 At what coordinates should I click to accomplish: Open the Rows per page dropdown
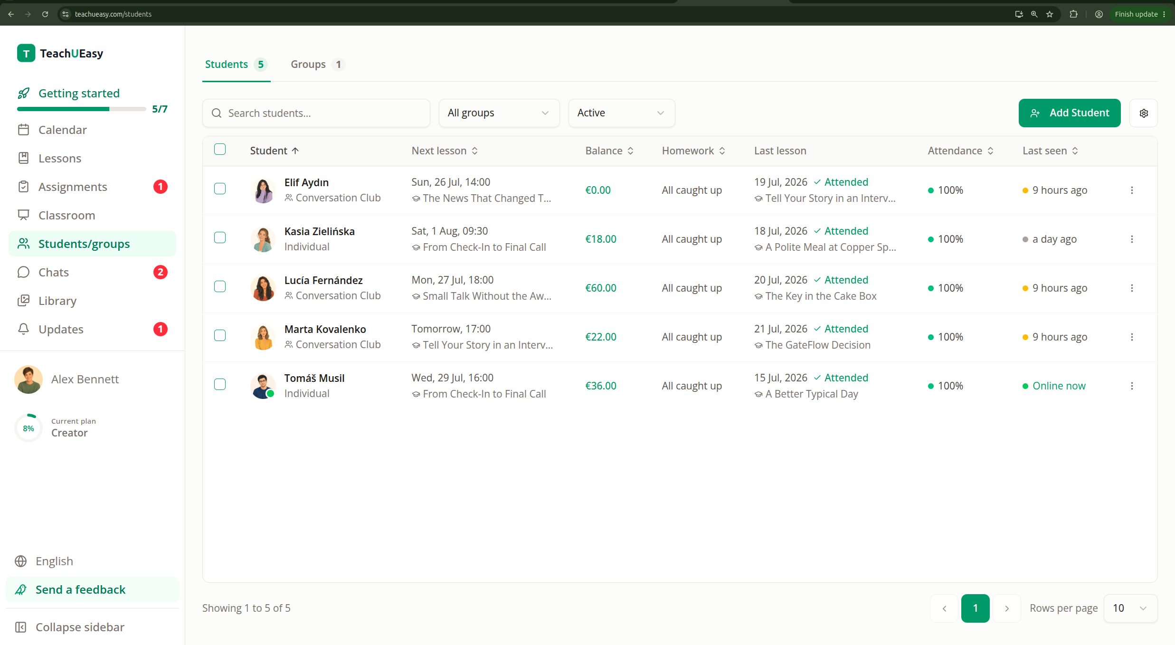pos(1131,608)
